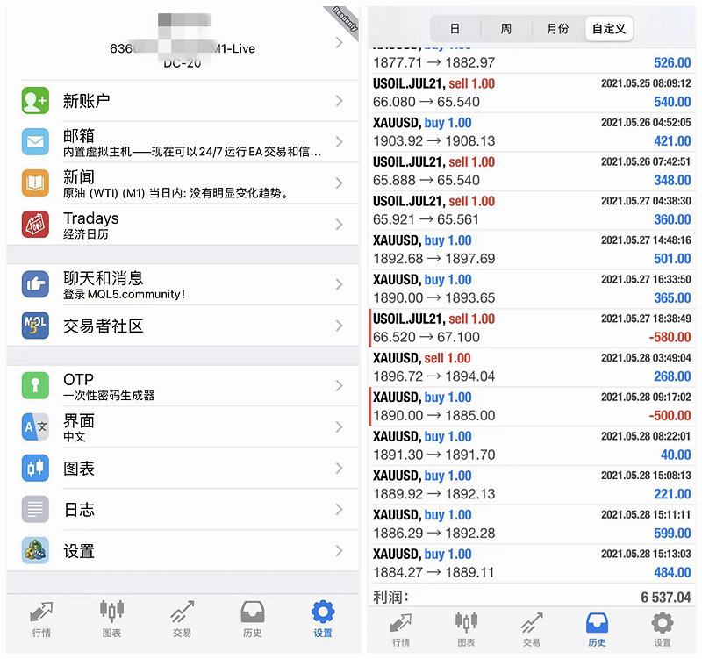The image size is (702, 659).
Task: Tap the green OTP keyhole icon
Action: [35, 386]
